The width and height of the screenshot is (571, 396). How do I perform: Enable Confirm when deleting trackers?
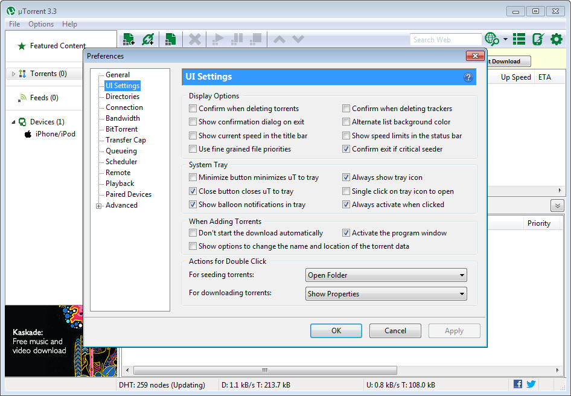pos(346,109)
